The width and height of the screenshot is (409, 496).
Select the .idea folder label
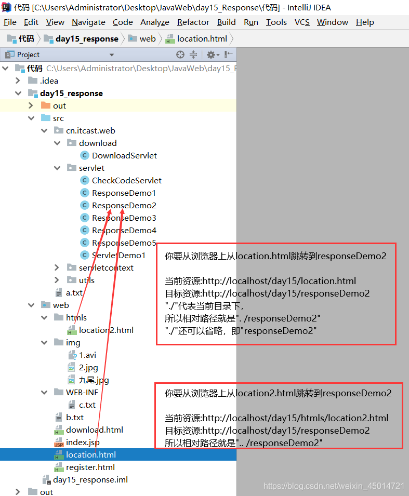coord(49,81)
